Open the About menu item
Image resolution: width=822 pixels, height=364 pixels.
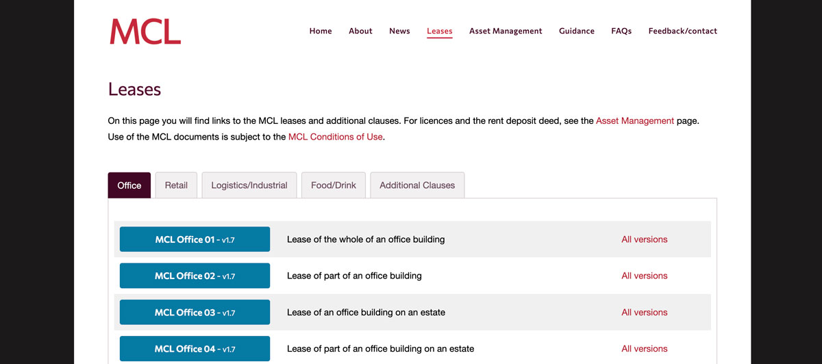tap(360, 31)
